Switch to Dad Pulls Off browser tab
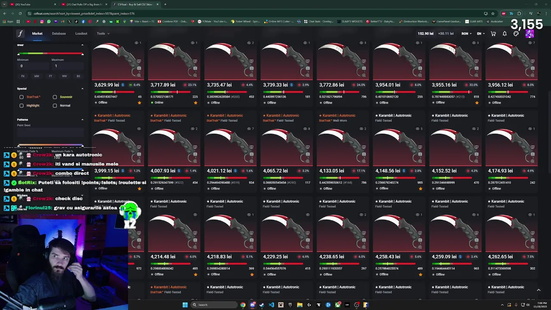 (x=84, y=4)
